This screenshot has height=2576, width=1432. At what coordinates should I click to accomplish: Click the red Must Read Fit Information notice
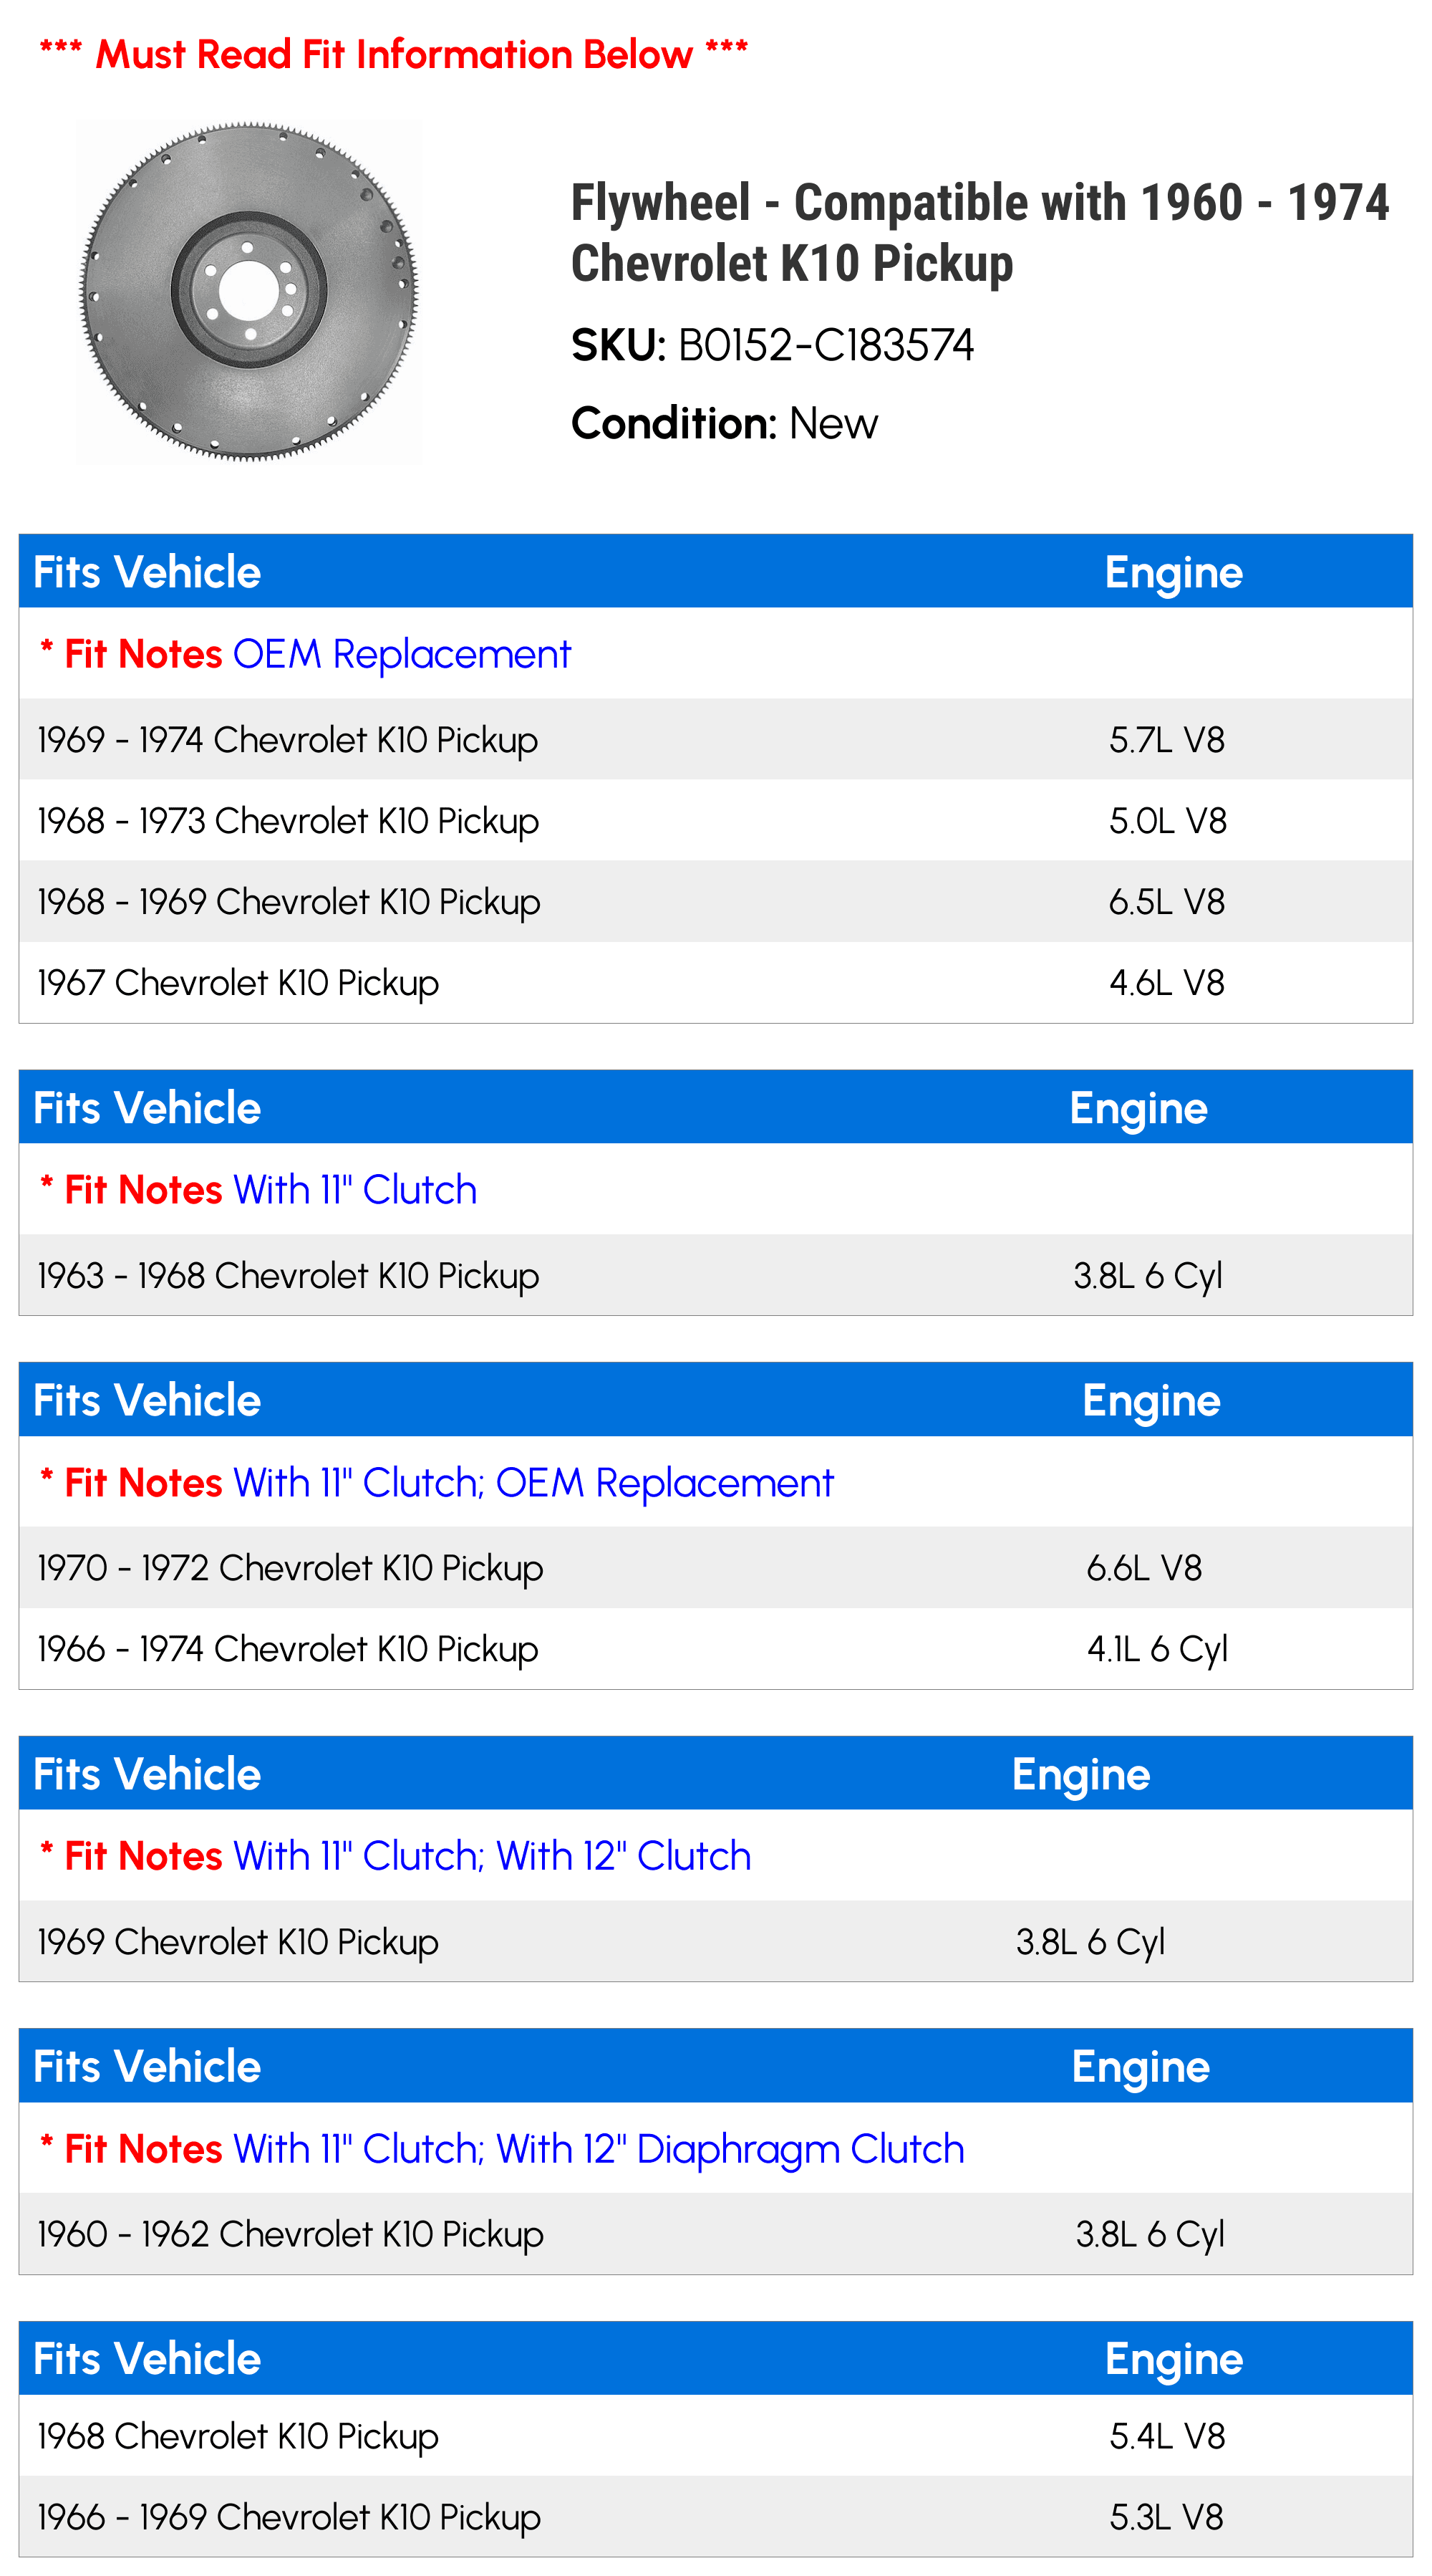point(394,54)
